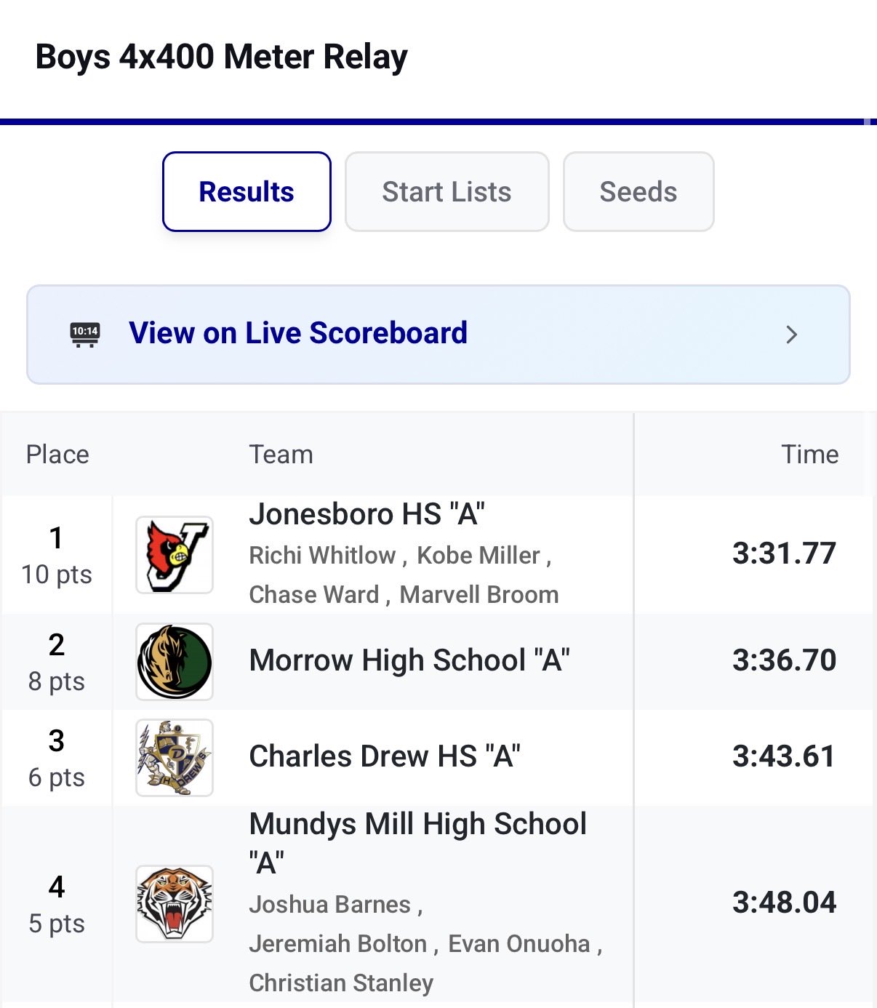Click the Team column header
This screenshot has width=877, height=1008.
point(281,455)
